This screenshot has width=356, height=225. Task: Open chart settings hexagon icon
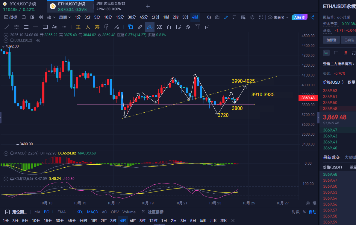[x=252, y=17]
